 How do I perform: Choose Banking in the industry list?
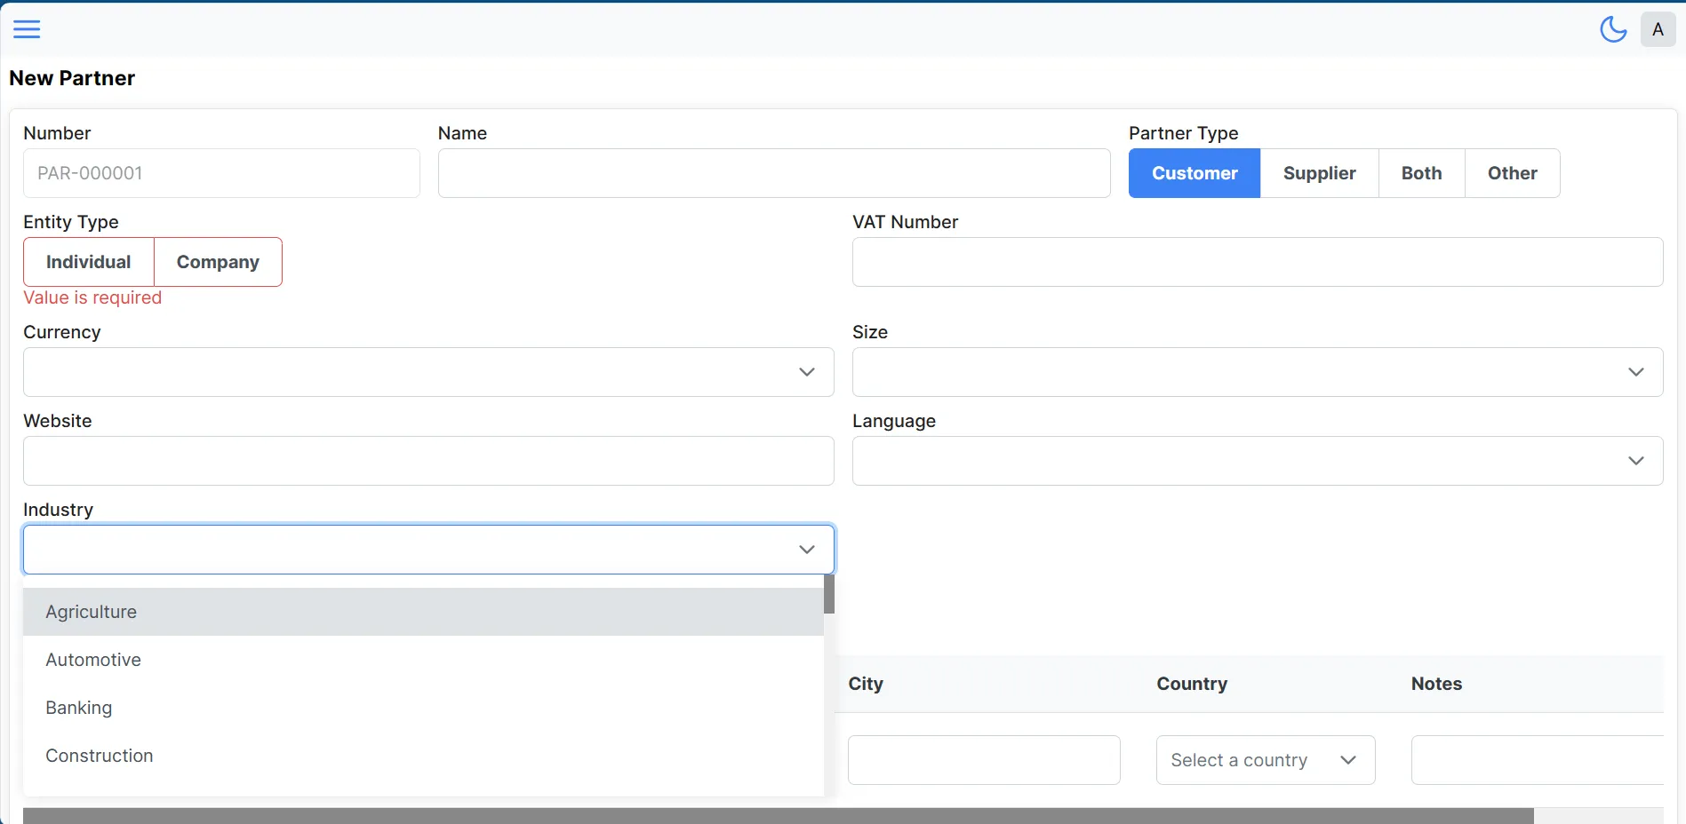[x=79, y=708]
